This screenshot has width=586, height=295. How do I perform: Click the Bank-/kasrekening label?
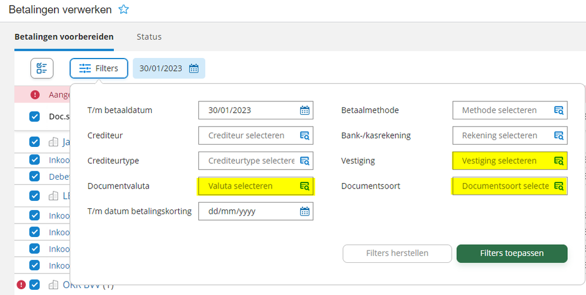376,136
